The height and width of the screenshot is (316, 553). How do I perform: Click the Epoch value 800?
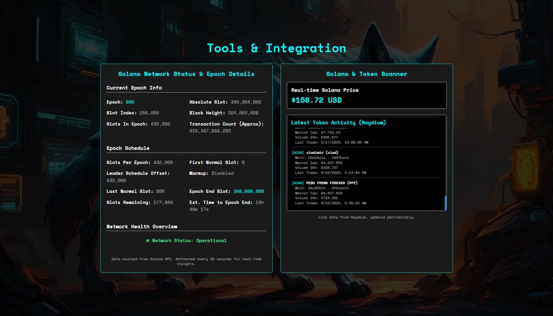130,102
